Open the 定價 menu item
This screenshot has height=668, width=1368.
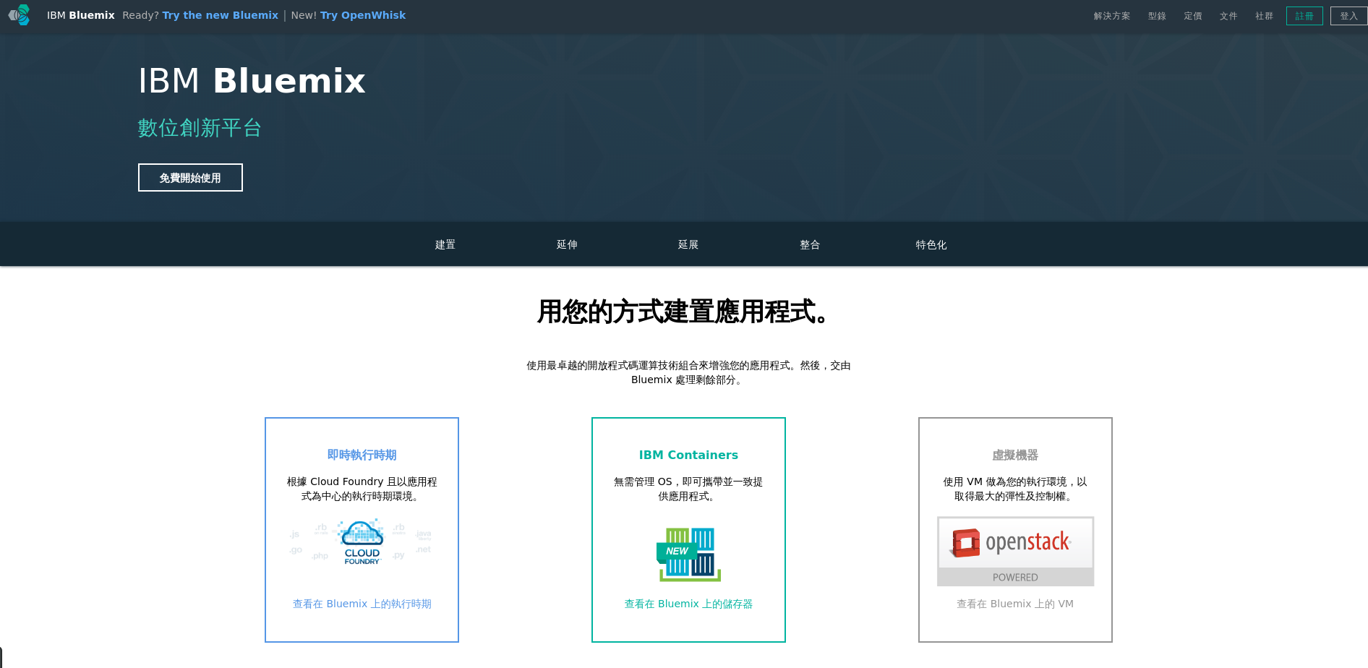pyautogui.click(x=1193, y=16)
